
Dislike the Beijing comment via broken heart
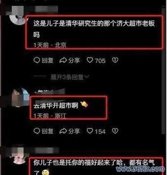coord(115,60)
